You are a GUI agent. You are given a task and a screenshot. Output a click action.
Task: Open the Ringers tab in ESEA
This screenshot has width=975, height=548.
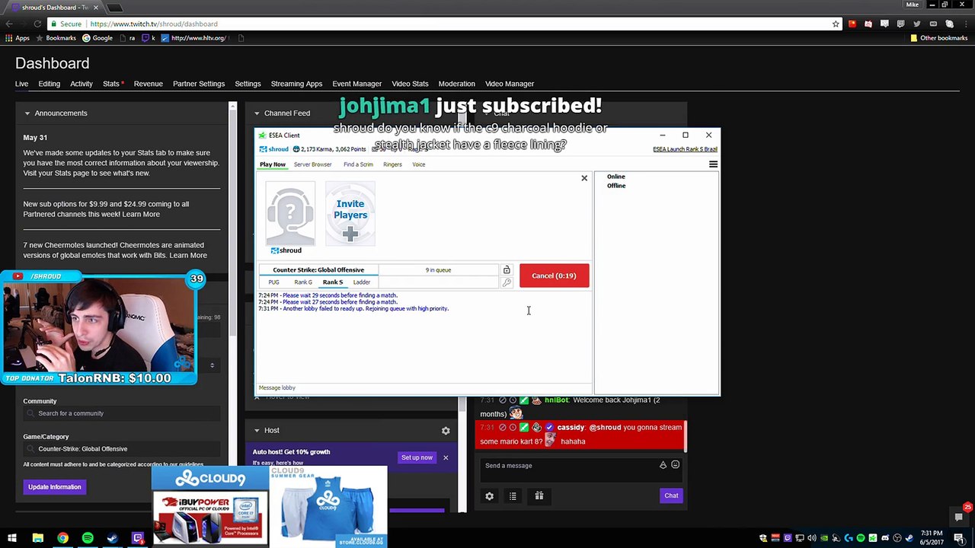pos(392,164)
